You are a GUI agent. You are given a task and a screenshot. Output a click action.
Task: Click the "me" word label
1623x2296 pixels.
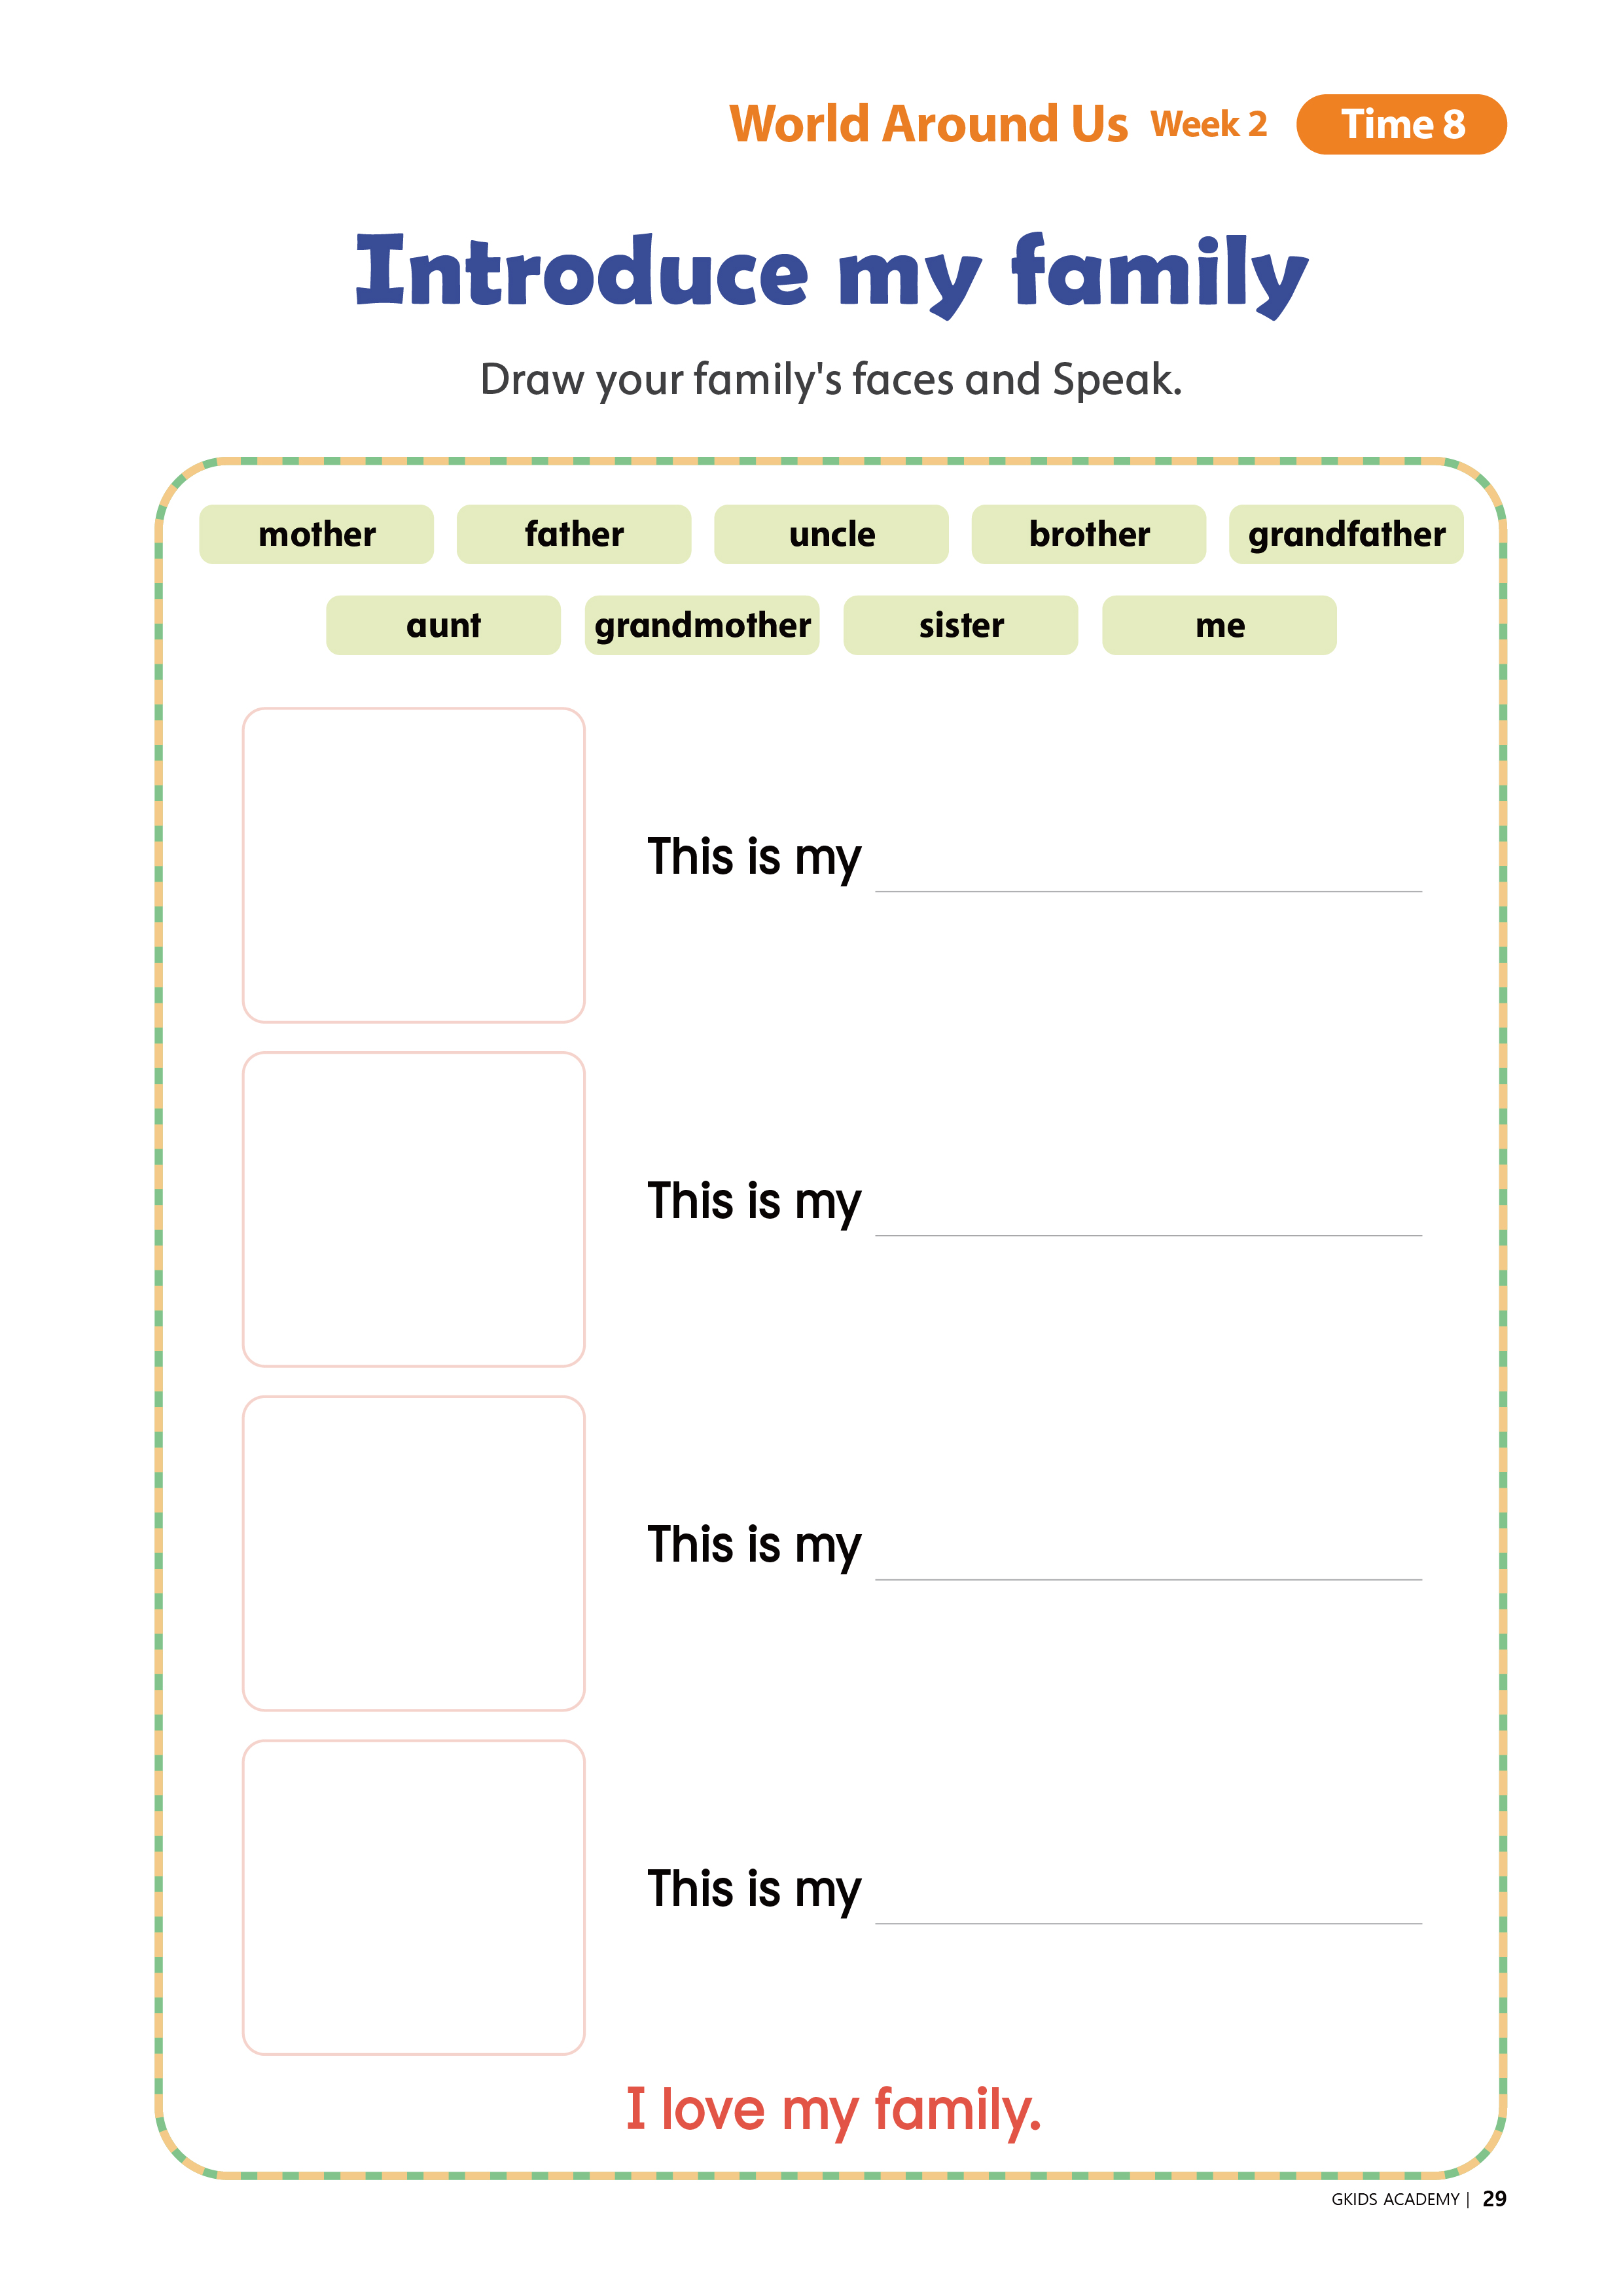coord(1219,625)
